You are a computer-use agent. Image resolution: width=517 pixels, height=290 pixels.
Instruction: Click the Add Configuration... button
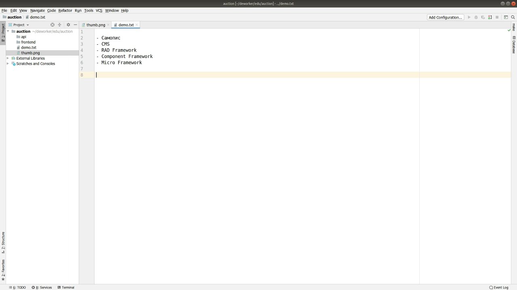point(445,17)
